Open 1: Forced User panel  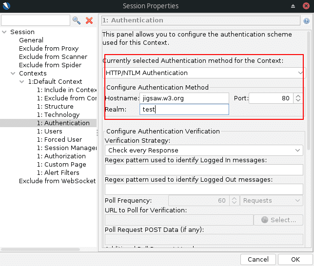(x=59, y=139)
